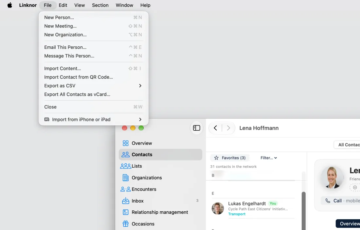This screenshot has height=230, width=360.
Task: Switch to the Overview tab in detail pane
Action: [x=348, y=223]
